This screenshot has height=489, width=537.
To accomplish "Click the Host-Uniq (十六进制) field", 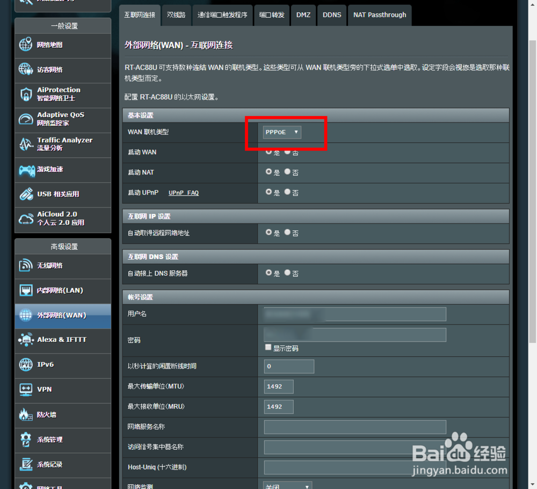I will pyautogui.click(x=355, y=468).
